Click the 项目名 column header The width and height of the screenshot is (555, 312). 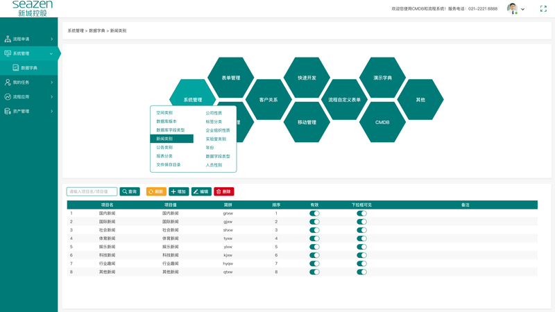pos(108,205)
